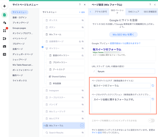Open Wix SEO Wiz を開く button
The width and height of the screenshot is (158, 137).
click(x=123, y=35)
